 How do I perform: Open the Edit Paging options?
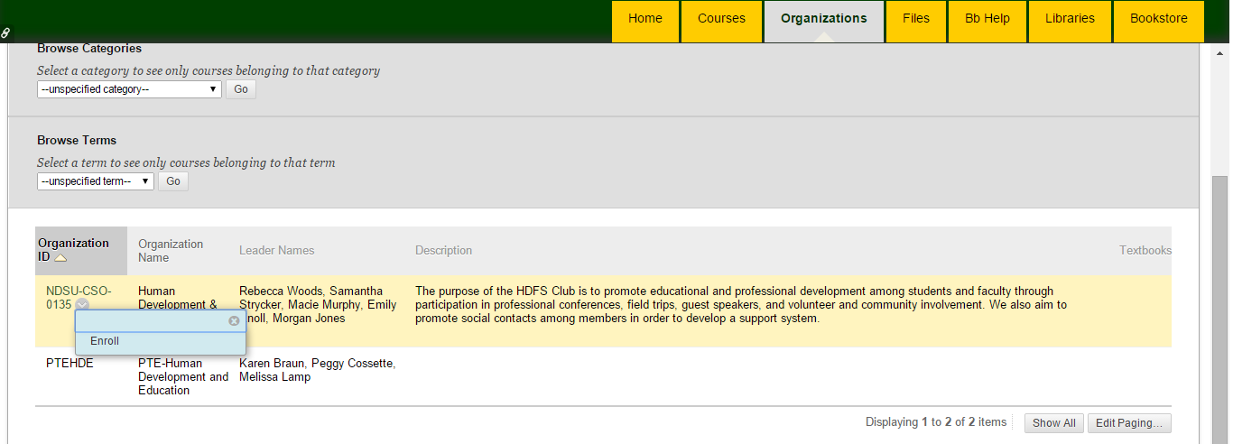pos(1129,422)
